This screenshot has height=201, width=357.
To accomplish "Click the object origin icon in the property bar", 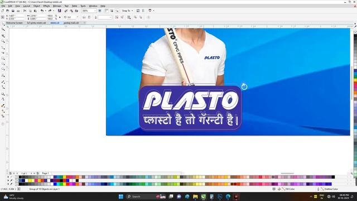I will click(2, 17).
